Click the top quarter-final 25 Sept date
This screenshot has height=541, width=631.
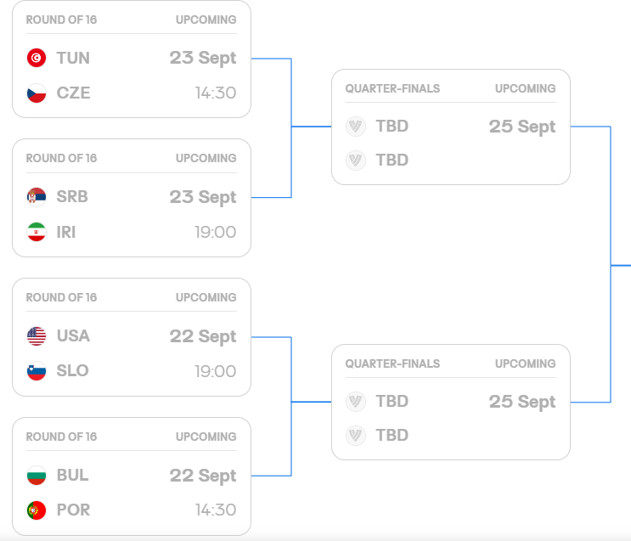(x=522, y=127)
